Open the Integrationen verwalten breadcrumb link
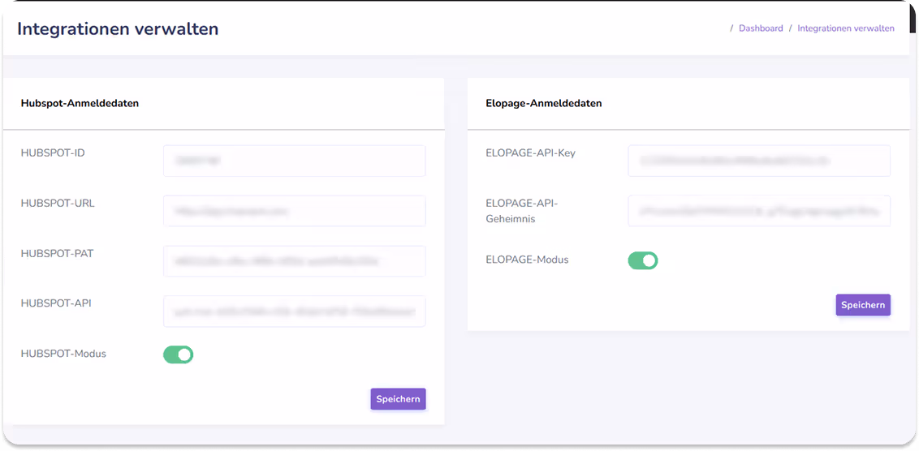Viewport: 919px width, 451px height. (x=846, y=28)
